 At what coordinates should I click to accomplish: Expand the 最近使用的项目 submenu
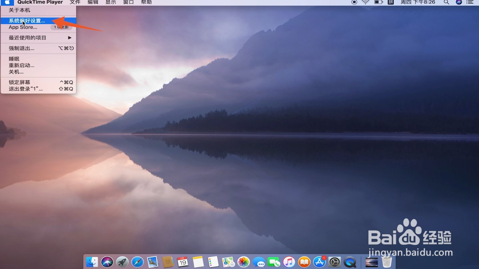point(38,38)
